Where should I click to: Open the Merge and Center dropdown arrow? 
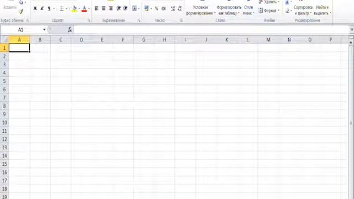tap(139, 9)
